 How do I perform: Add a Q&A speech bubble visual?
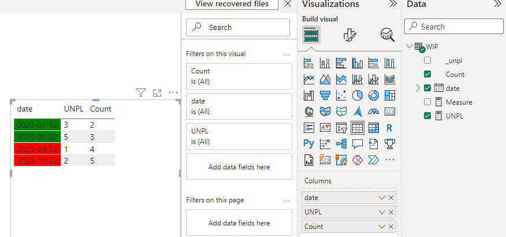[x=357, y=143]
